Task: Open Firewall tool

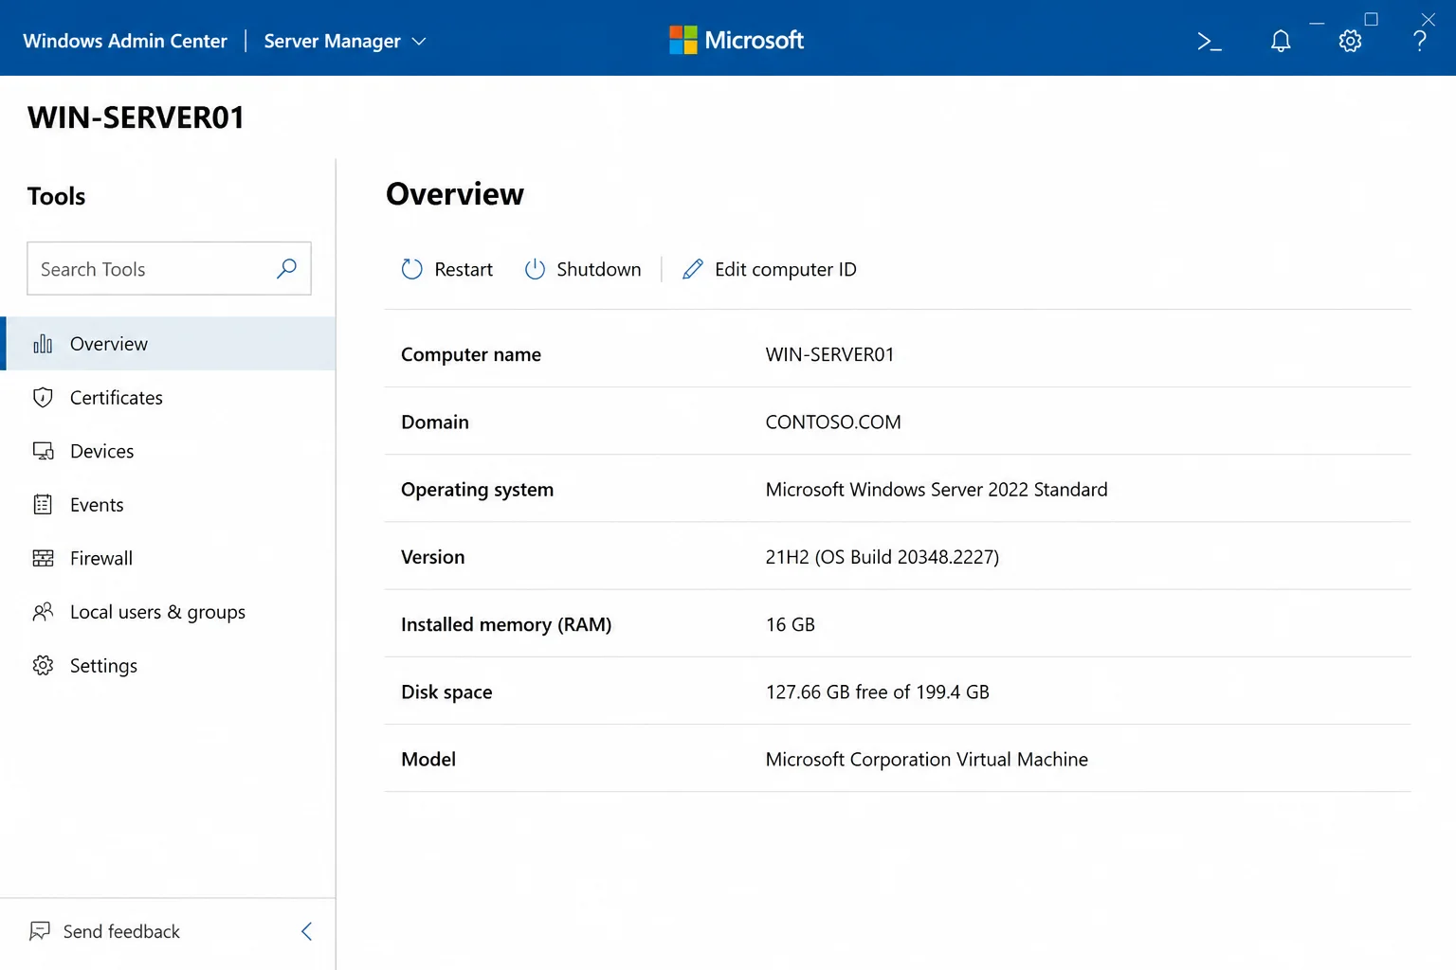Action: click(x=169, y=558)
